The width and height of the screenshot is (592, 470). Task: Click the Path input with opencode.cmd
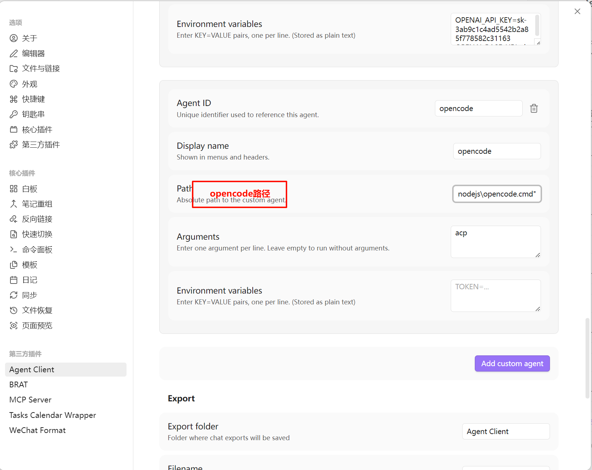497,194
